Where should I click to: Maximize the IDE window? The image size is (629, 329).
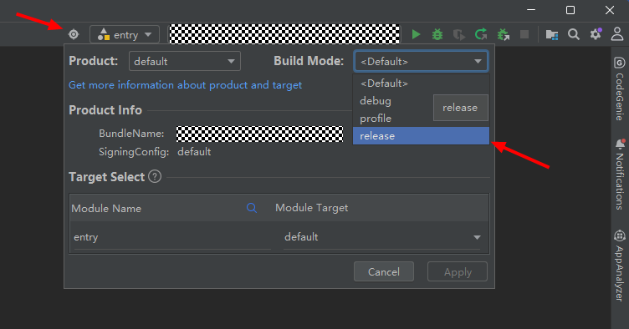570,10
